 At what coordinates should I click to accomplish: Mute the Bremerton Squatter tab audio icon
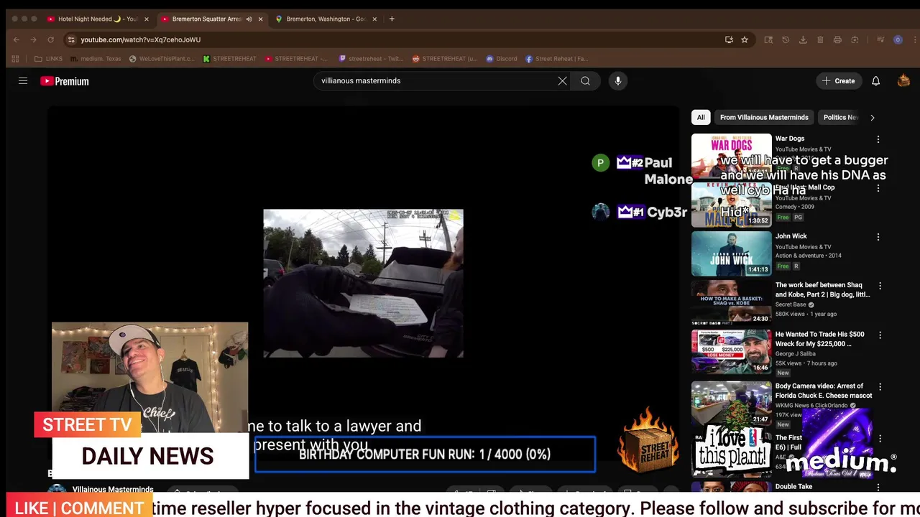click(249, 19)
